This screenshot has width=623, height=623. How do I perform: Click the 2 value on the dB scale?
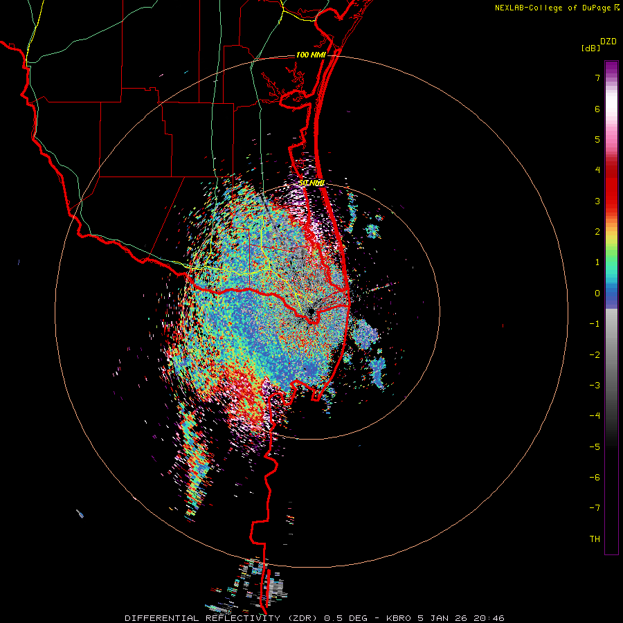[x=597, y=232]
